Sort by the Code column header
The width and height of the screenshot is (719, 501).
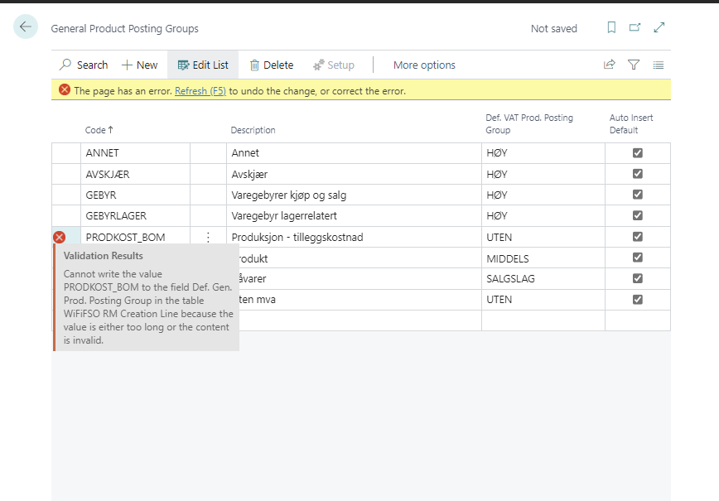point(99,130)
